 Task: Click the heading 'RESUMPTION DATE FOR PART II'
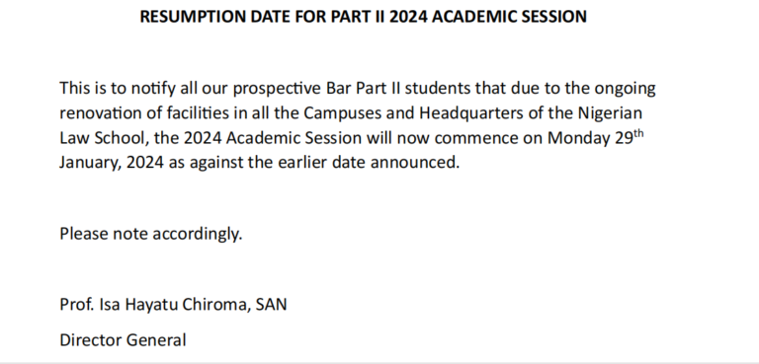click(262, 17)
